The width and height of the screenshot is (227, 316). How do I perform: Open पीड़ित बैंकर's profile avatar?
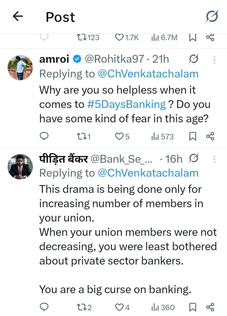[x=20, y=167]
